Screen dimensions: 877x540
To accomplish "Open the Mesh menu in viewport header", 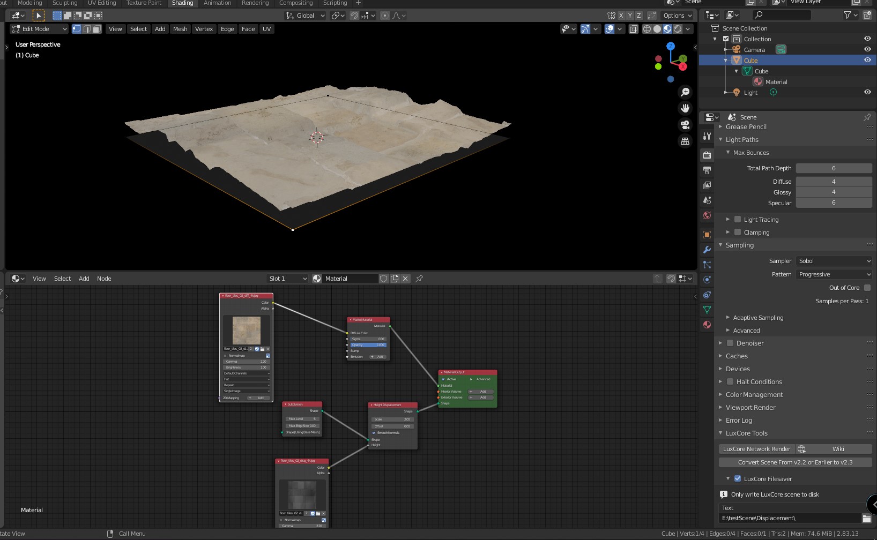I will 180,29.
